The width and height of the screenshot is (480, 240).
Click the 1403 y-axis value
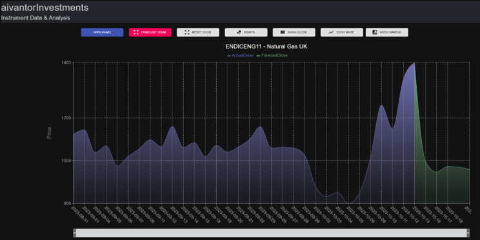pyautogui.click(x=66, y=62)
